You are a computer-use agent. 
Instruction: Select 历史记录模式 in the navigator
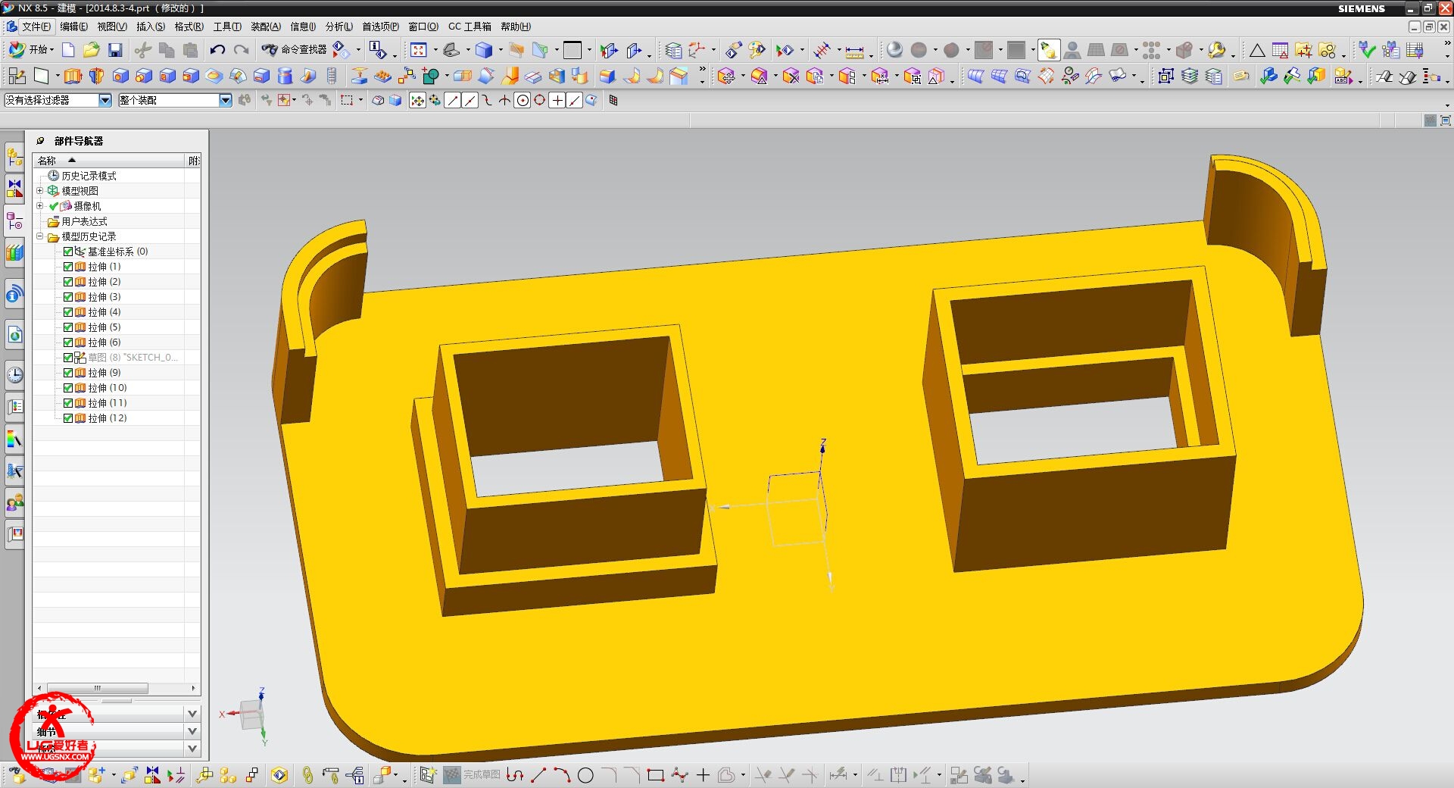point(89,176)
